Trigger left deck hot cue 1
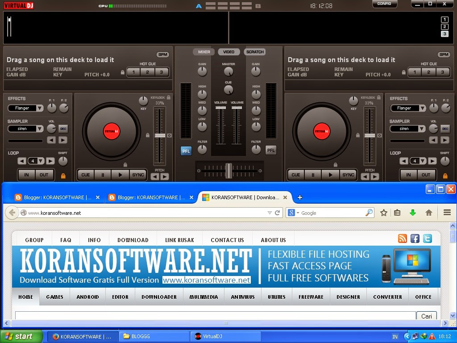This screenshot has width=457, height=343. (133, 72)
